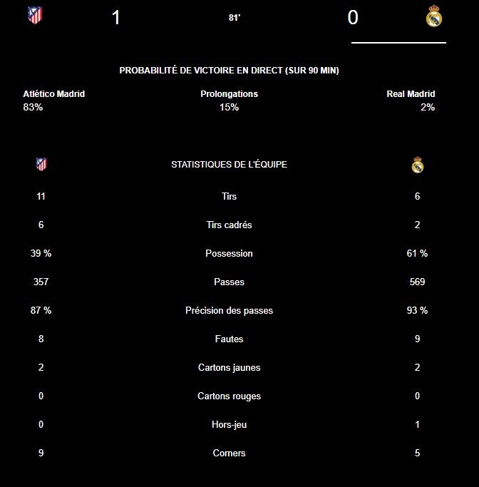Click Atlético Madrid score of 1
Image resolution: width=479 pixels, height=487 pixels.
(x=115, y=17)
